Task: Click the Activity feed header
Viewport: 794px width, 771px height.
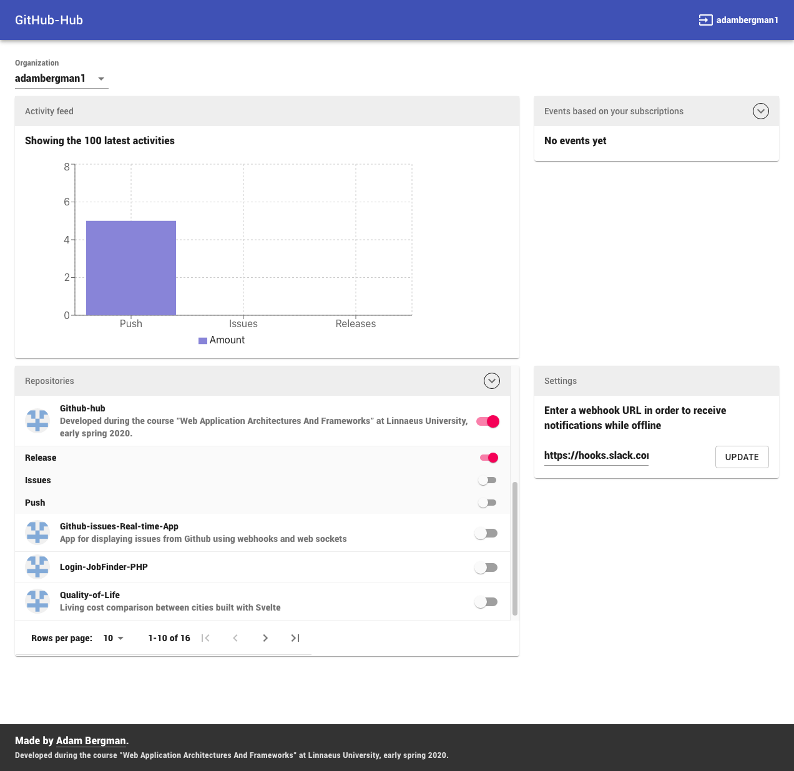Action: (x=267, y=111)
